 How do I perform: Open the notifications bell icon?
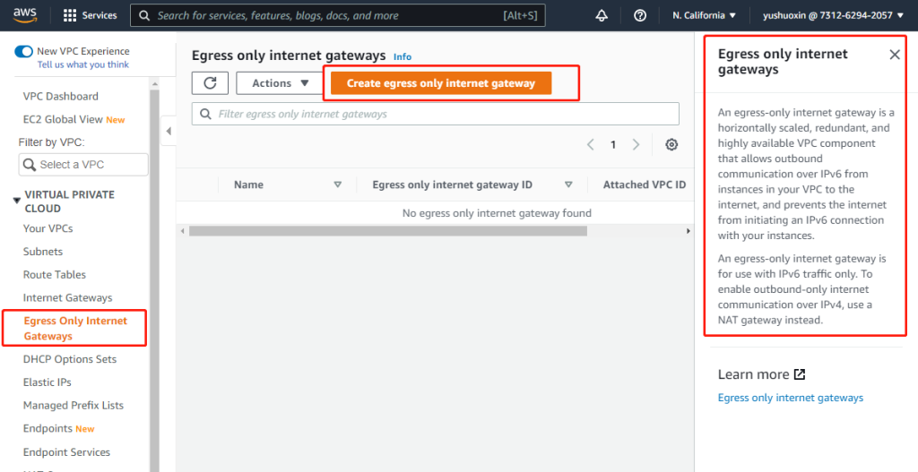point(602,15)
